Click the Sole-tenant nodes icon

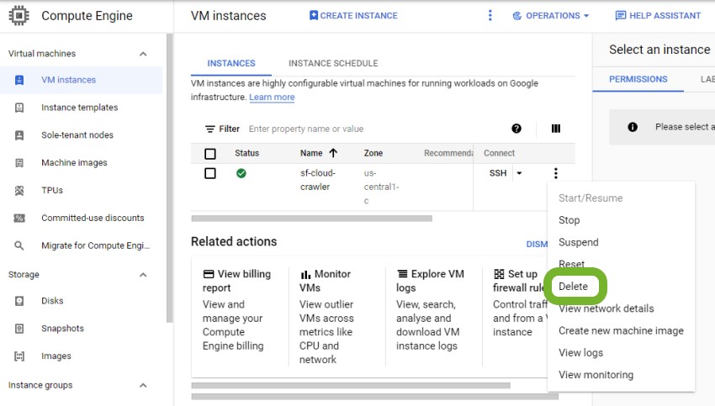coord(20,134)
